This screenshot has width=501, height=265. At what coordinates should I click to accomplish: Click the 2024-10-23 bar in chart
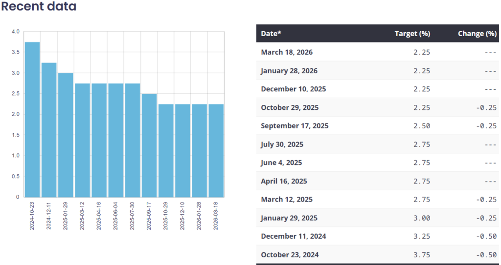[x=32, y=120]
